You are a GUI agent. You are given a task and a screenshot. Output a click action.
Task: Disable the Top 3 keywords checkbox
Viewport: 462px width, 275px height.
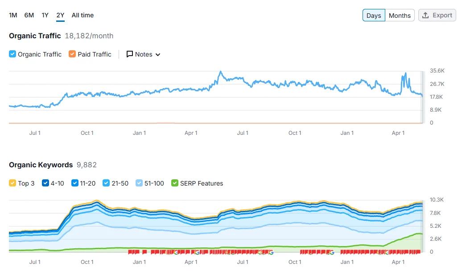[x=12, y=183]
